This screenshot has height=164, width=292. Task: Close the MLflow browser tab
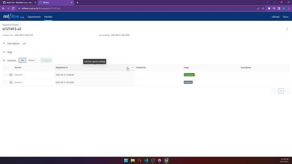tap(72, 3)
